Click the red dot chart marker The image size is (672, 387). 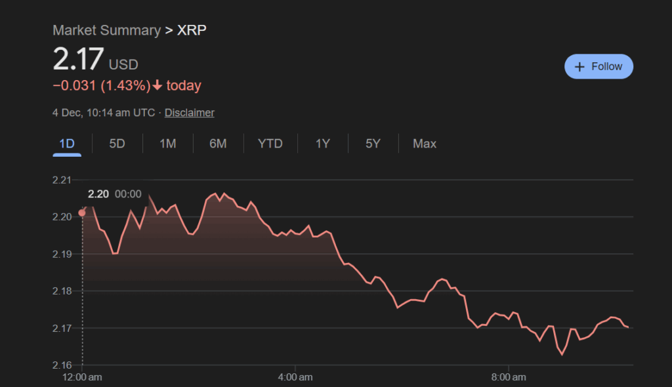(x=82, y=213)
